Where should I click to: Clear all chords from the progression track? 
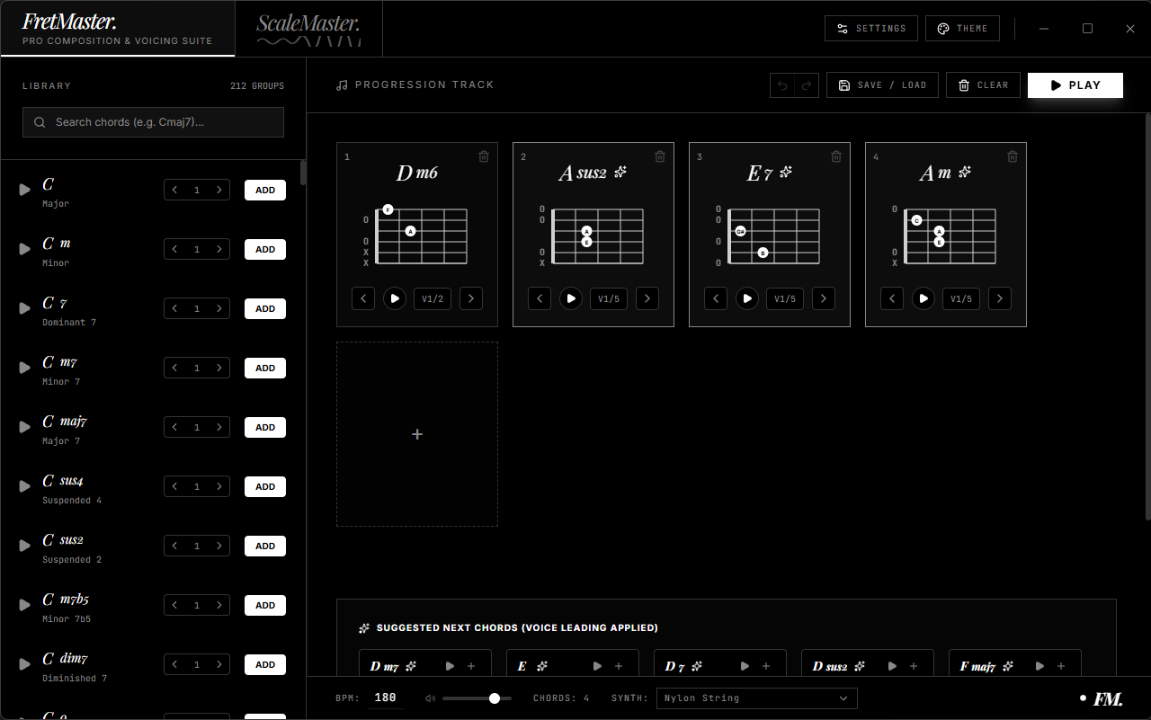[x=983, y=84]
